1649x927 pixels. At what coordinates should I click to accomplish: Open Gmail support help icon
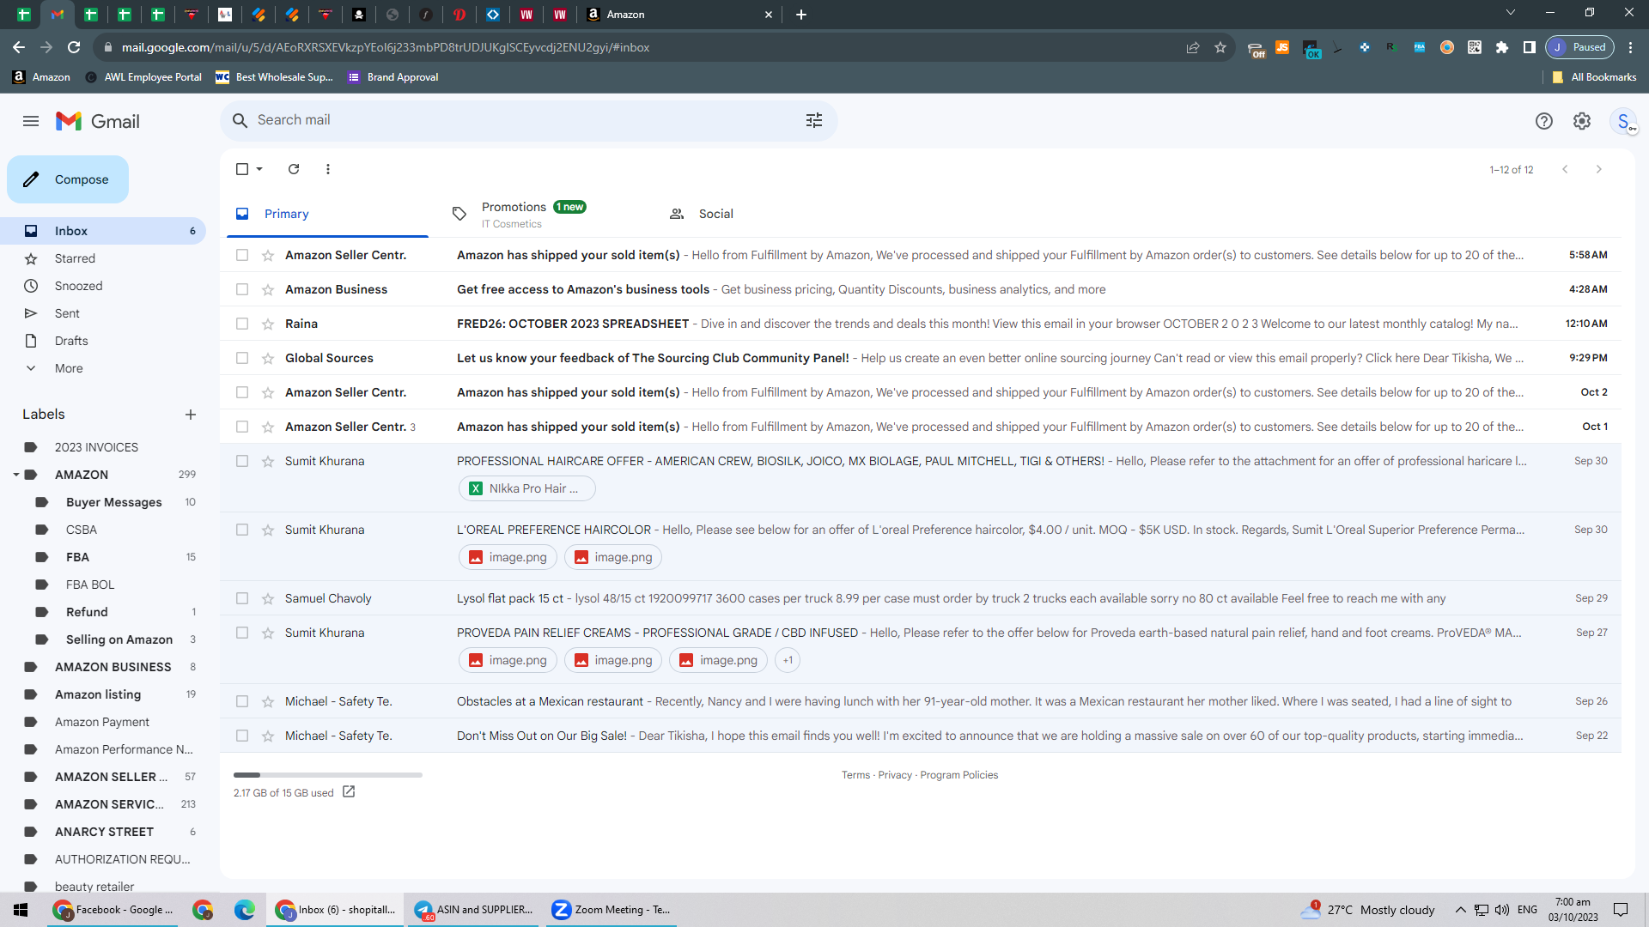[x=1544, y=121]
